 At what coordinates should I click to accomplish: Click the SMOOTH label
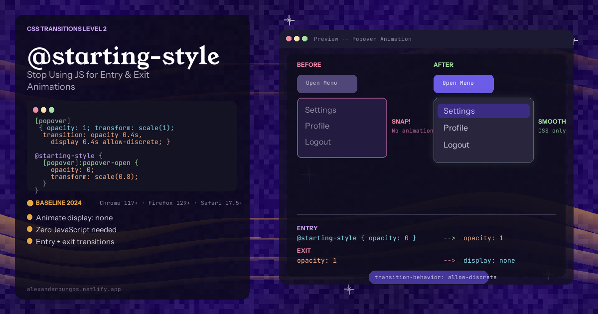tap(552, 122)
